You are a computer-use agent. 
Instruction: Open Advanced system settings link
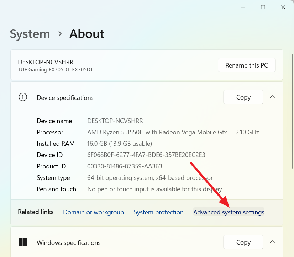coord(229,212)
